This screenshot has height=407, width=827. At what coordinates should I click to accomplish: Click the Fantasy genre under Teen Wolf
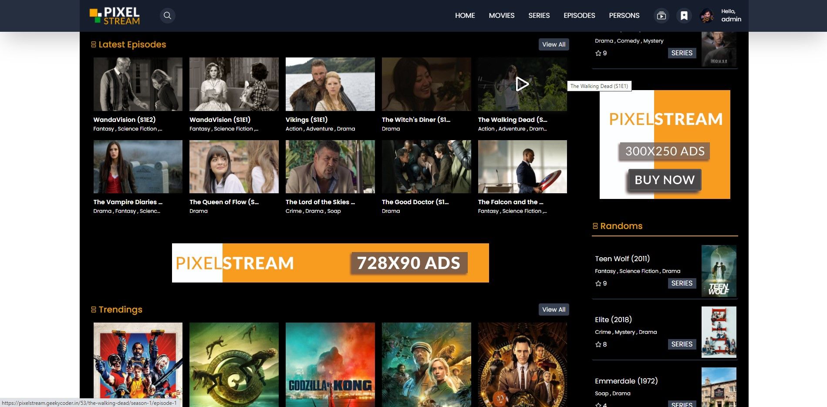click(x=605, y=271)
